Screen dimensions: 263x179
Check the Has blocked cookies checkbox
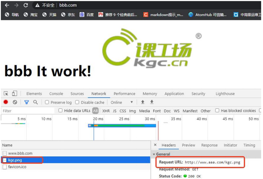coord(217,110)
